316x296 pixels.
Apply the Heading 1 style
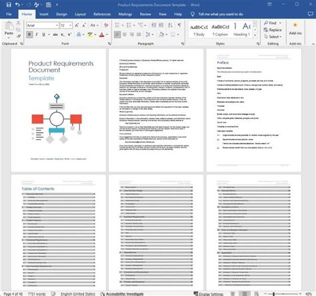click(242, 29)
